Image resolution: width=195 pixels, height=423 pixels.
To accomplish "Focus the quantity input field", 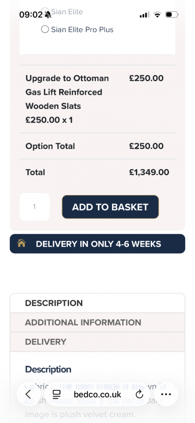I will point(35,207).
